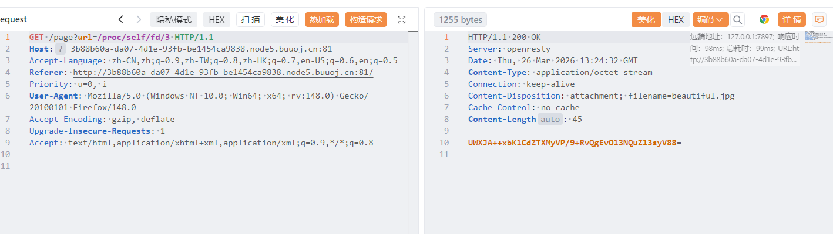Image resolution: width=833 pixels, height=234 pixels.
Task: Click the remote address info text
Action: coord(745,48)
